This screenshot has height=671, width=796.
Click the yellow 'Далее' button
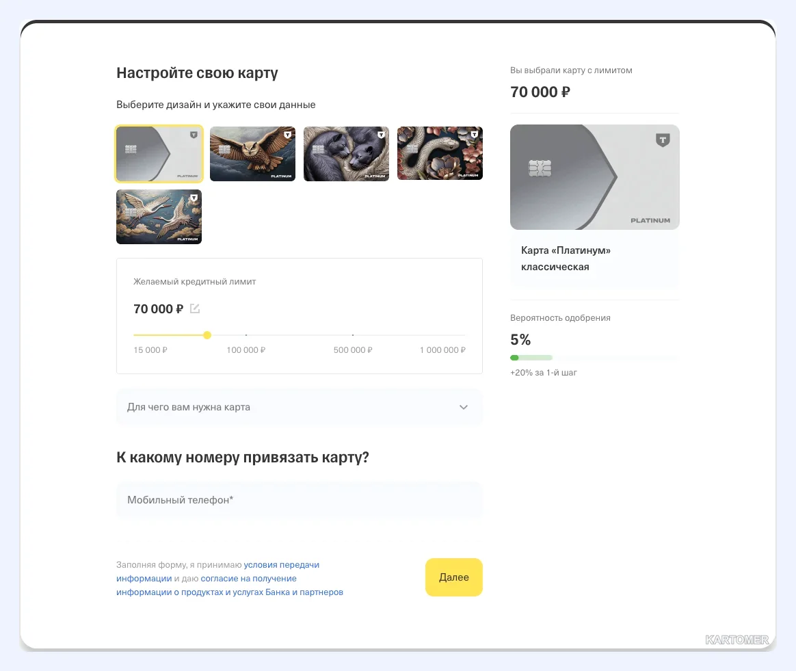click(454, 577)
